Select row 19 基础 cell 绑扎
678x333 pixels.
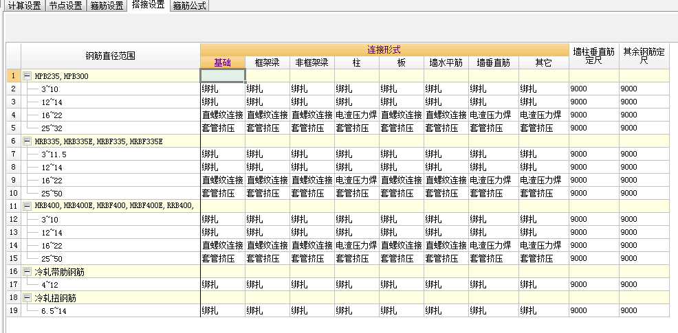click(x=223, y=310)
